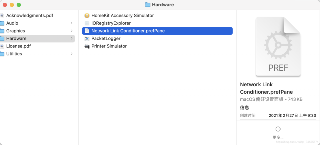Click the Network Link Conditioner.prefPane file icon
320x145 pixels.
87,31
